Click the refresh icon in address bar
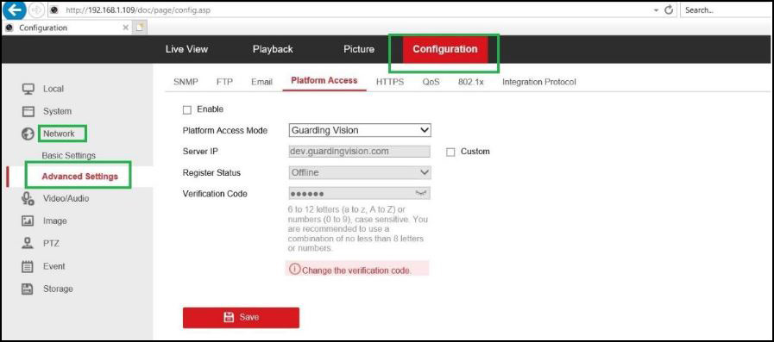Viewport: 774px width, 342px height. point(669,9)
